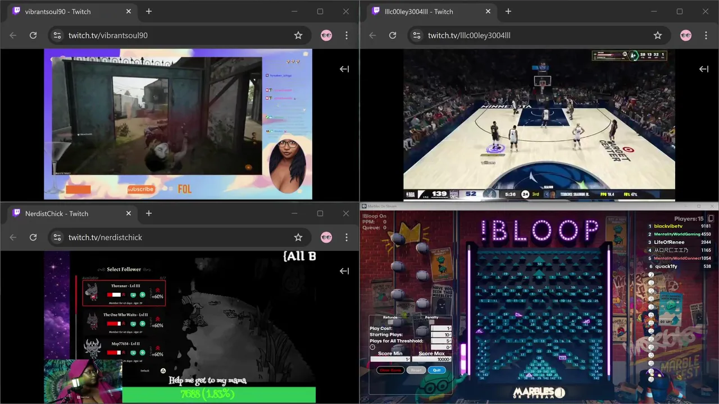Viewport: 719px width, 404px height.
Task: Reload the NerdistChick Twitch page
Action: pos(33,237)
